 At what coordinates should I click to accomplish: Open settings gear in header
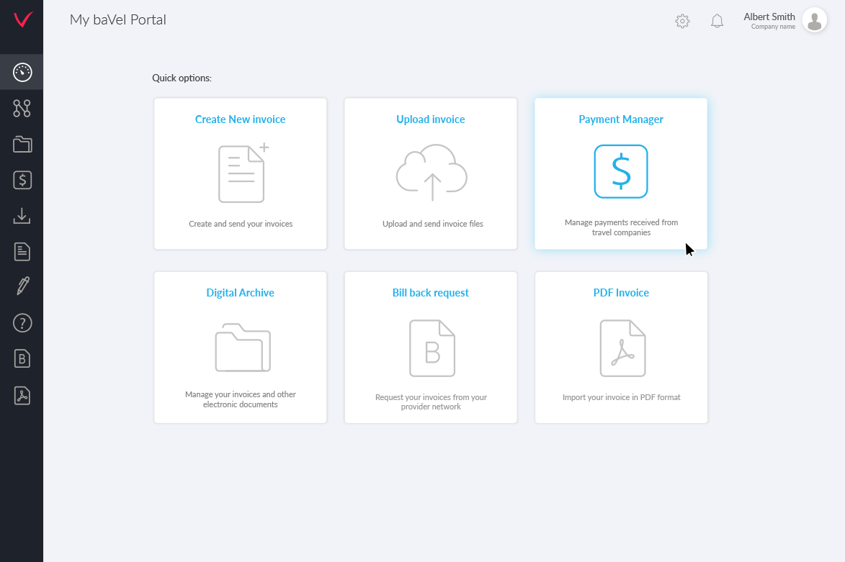(682, 21)
